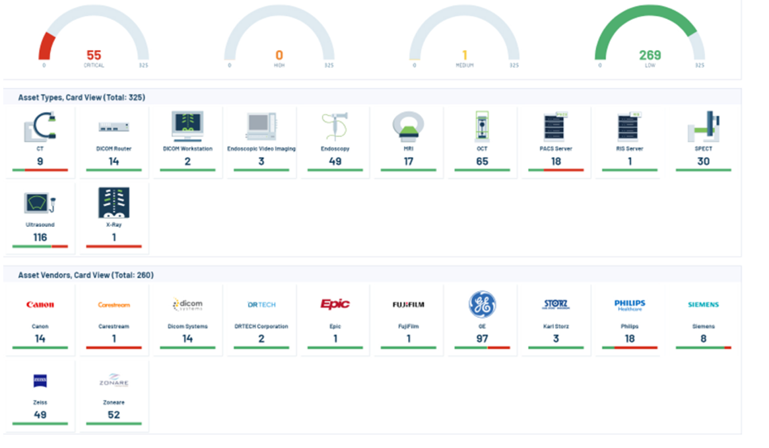Click the Karl Storz vendor logo

pyautogui.click(x=556, y=304)
